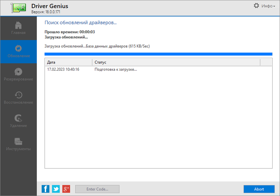
Task: Select the 17.02.2023 10:40:16 date cell
Action: point(63,69)
